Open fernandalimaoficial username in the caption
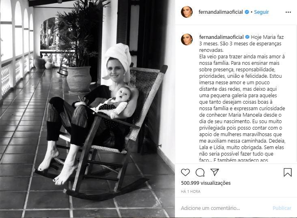297x218 pixels. click(x=222, y=37)
